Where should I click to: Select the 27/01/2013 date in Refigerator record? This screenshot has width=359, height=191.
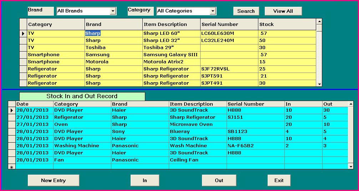pos(34,117)
